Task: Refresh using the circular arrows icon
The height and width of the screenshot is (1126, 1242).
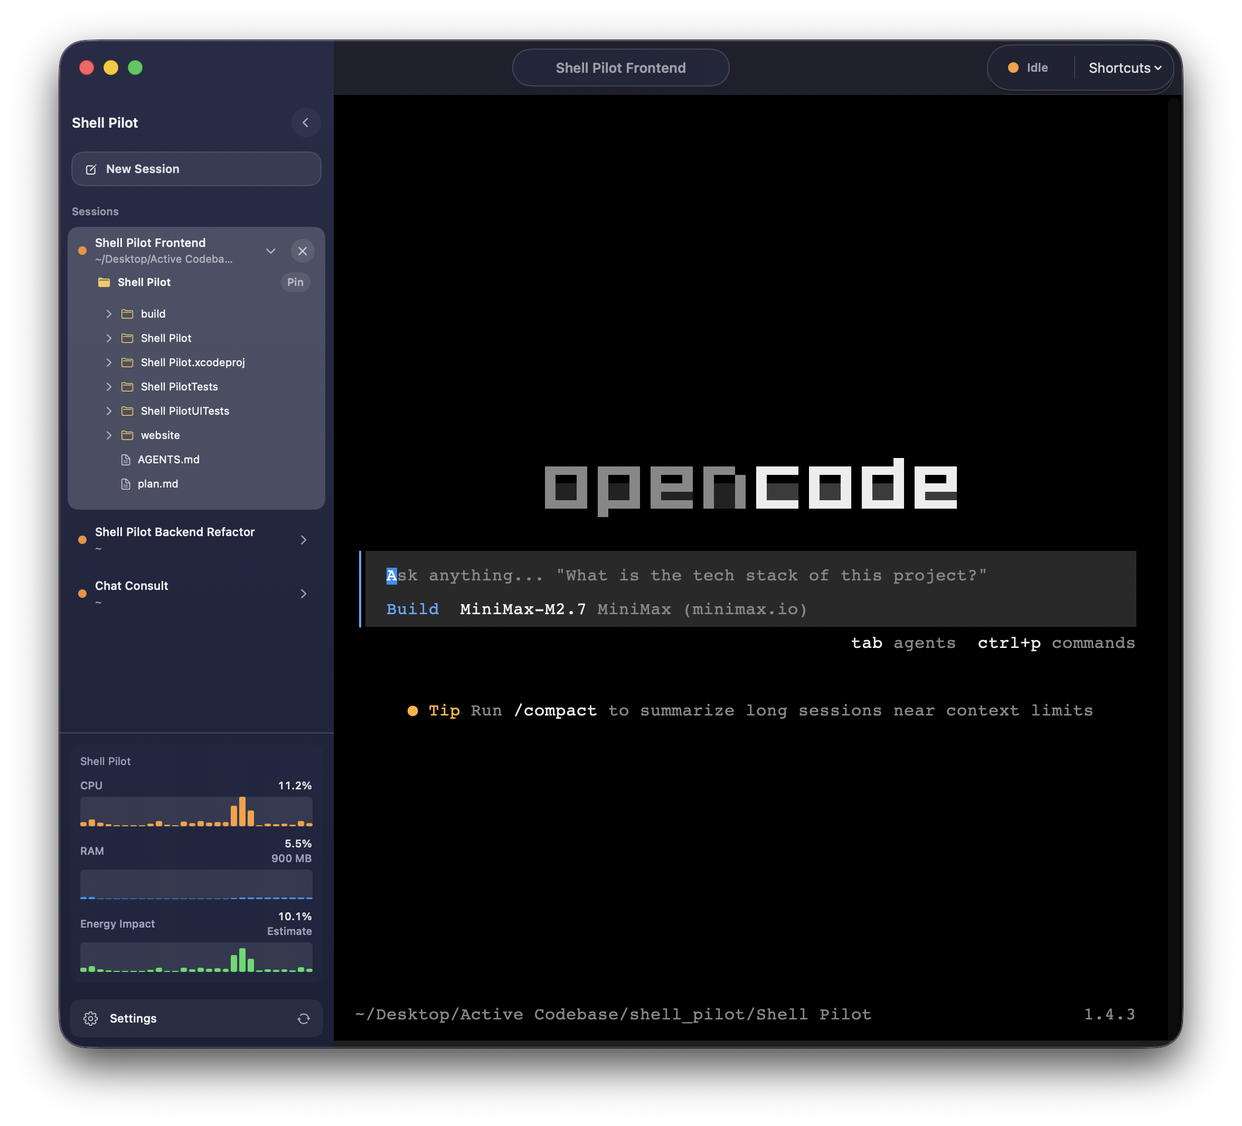Action: pyautogui.click(x=304, y=1018)
